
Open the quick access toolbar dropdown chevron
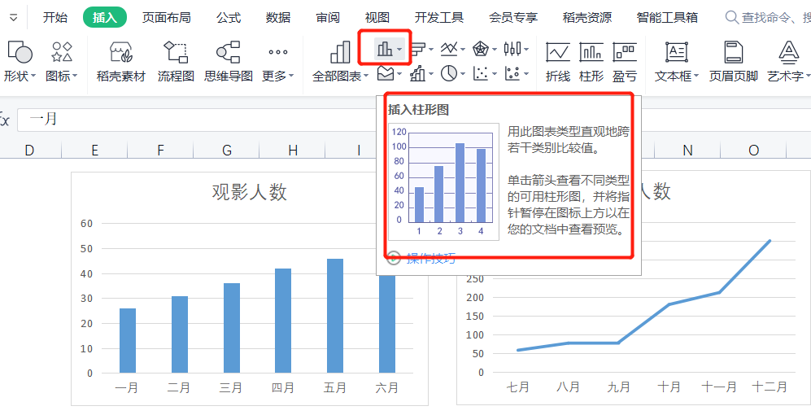click(x=14, y=18)
